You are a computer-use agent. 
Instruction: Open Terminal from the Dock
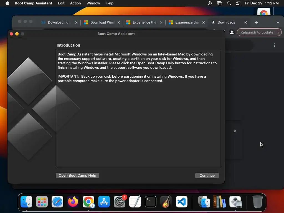[151, 202]
